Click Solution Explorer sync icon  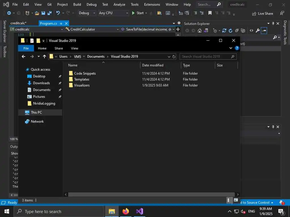pyautogui.click(x=224, y=31)
